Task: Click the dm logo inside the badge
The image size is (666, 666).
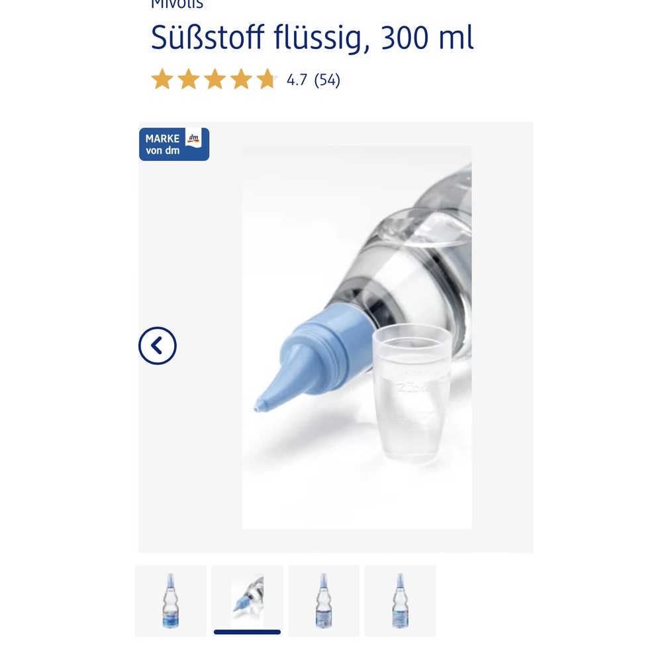Action: click(x=194, y=138)
